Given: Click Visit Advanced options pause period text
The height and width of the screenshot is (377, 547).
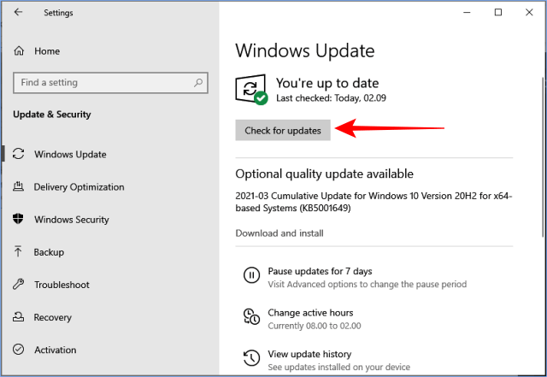Looking at the screenshot, I should point(367,284).
